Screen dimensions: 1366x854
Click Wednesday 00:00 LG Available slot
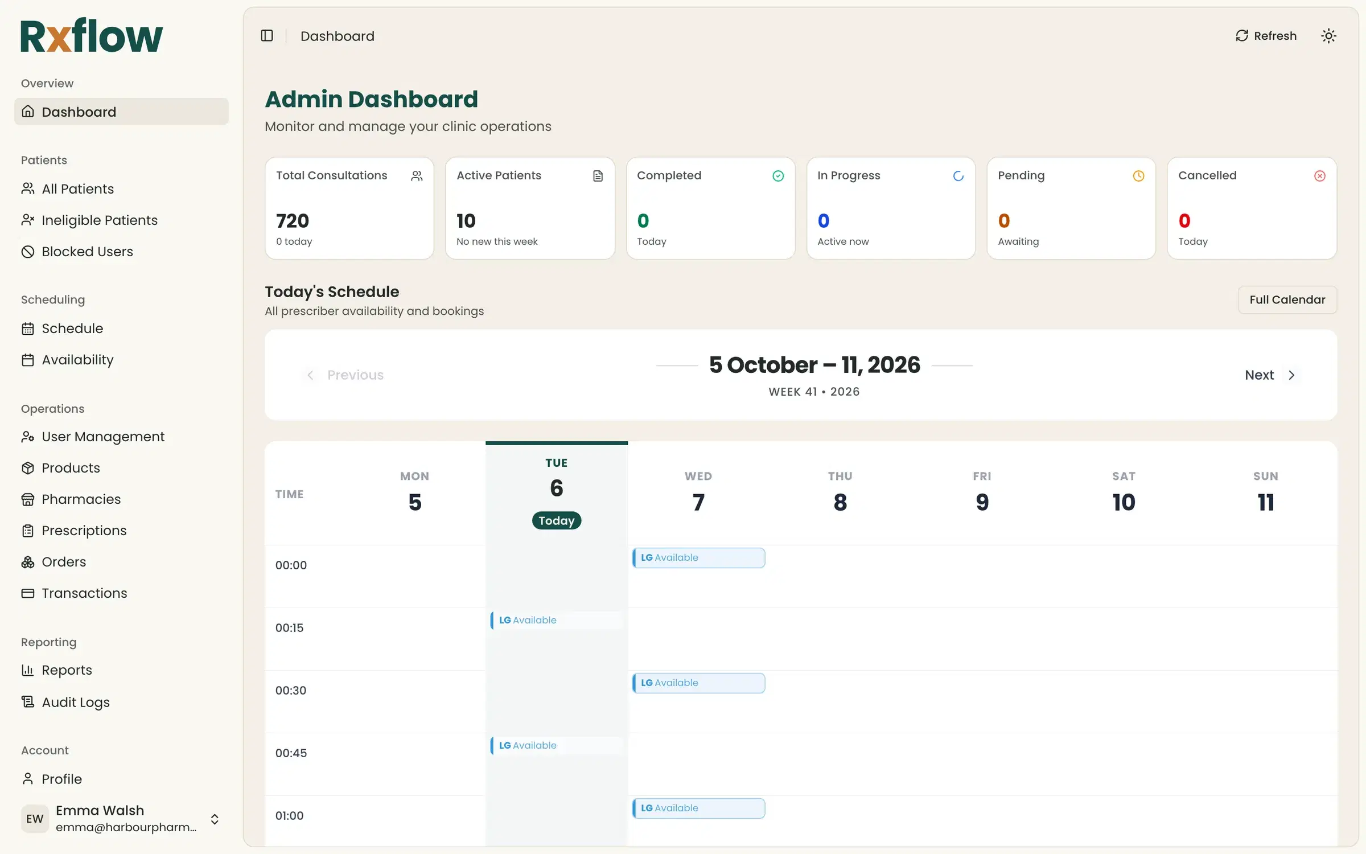coord(698,557)
